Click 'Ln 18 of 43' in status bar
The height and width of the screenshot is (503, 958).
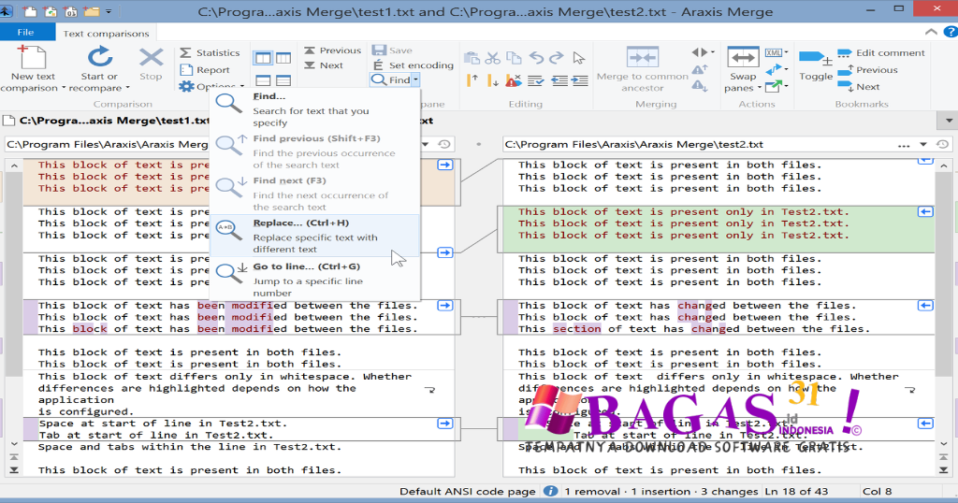(796, 492)
